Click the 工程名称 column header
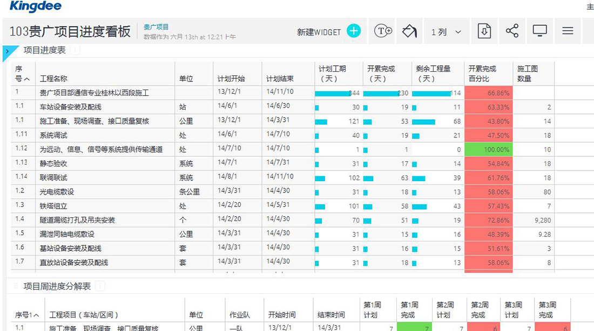Image resolution: width=594 pixels, height=331 pixels. 53,79
